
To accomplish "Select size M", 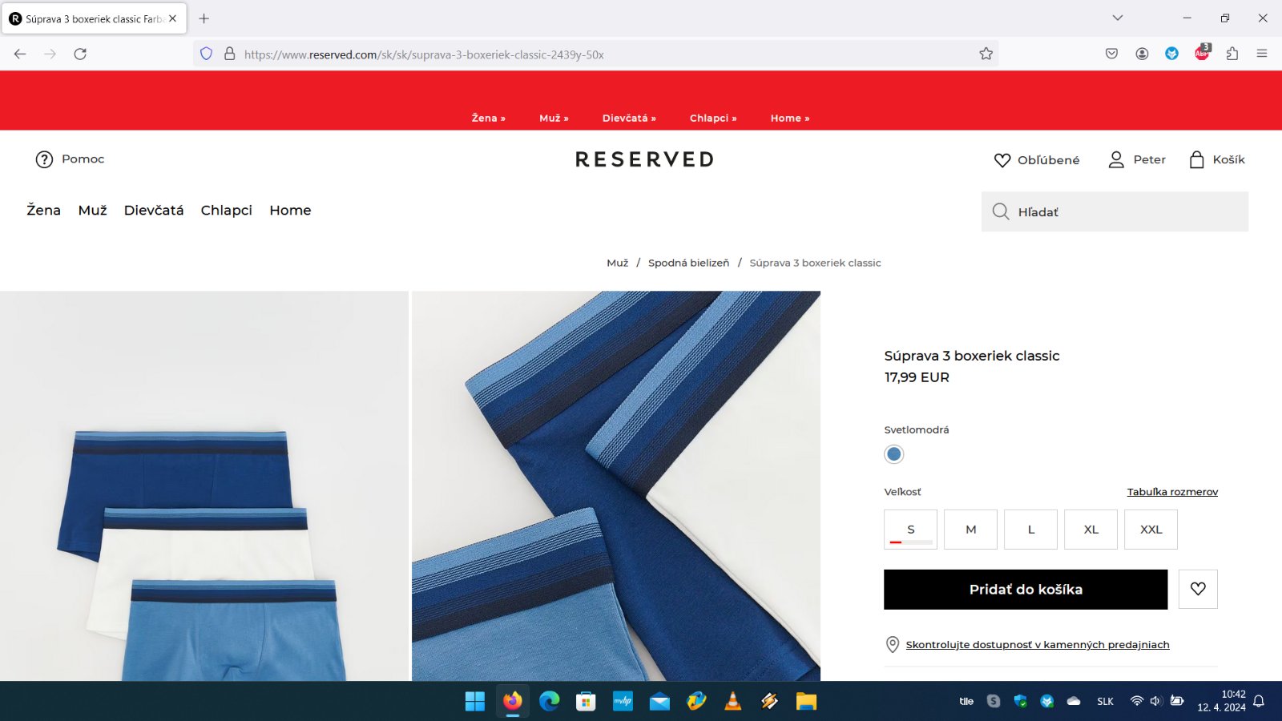I will coord(970,530).
